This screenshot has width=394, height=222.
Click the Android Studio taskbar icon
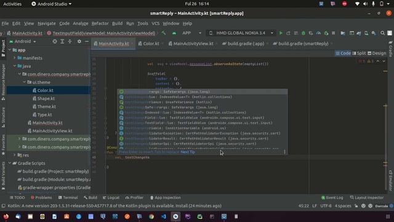coord(175,216)
